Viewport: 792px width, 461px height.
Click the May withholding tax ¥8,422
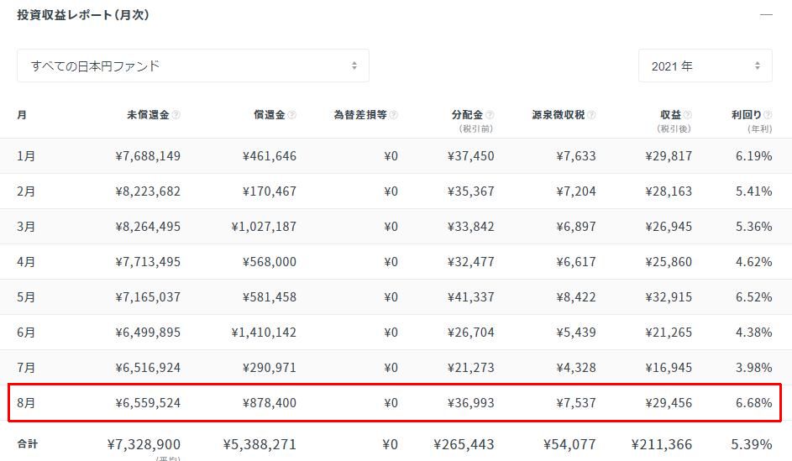(576, 297)
